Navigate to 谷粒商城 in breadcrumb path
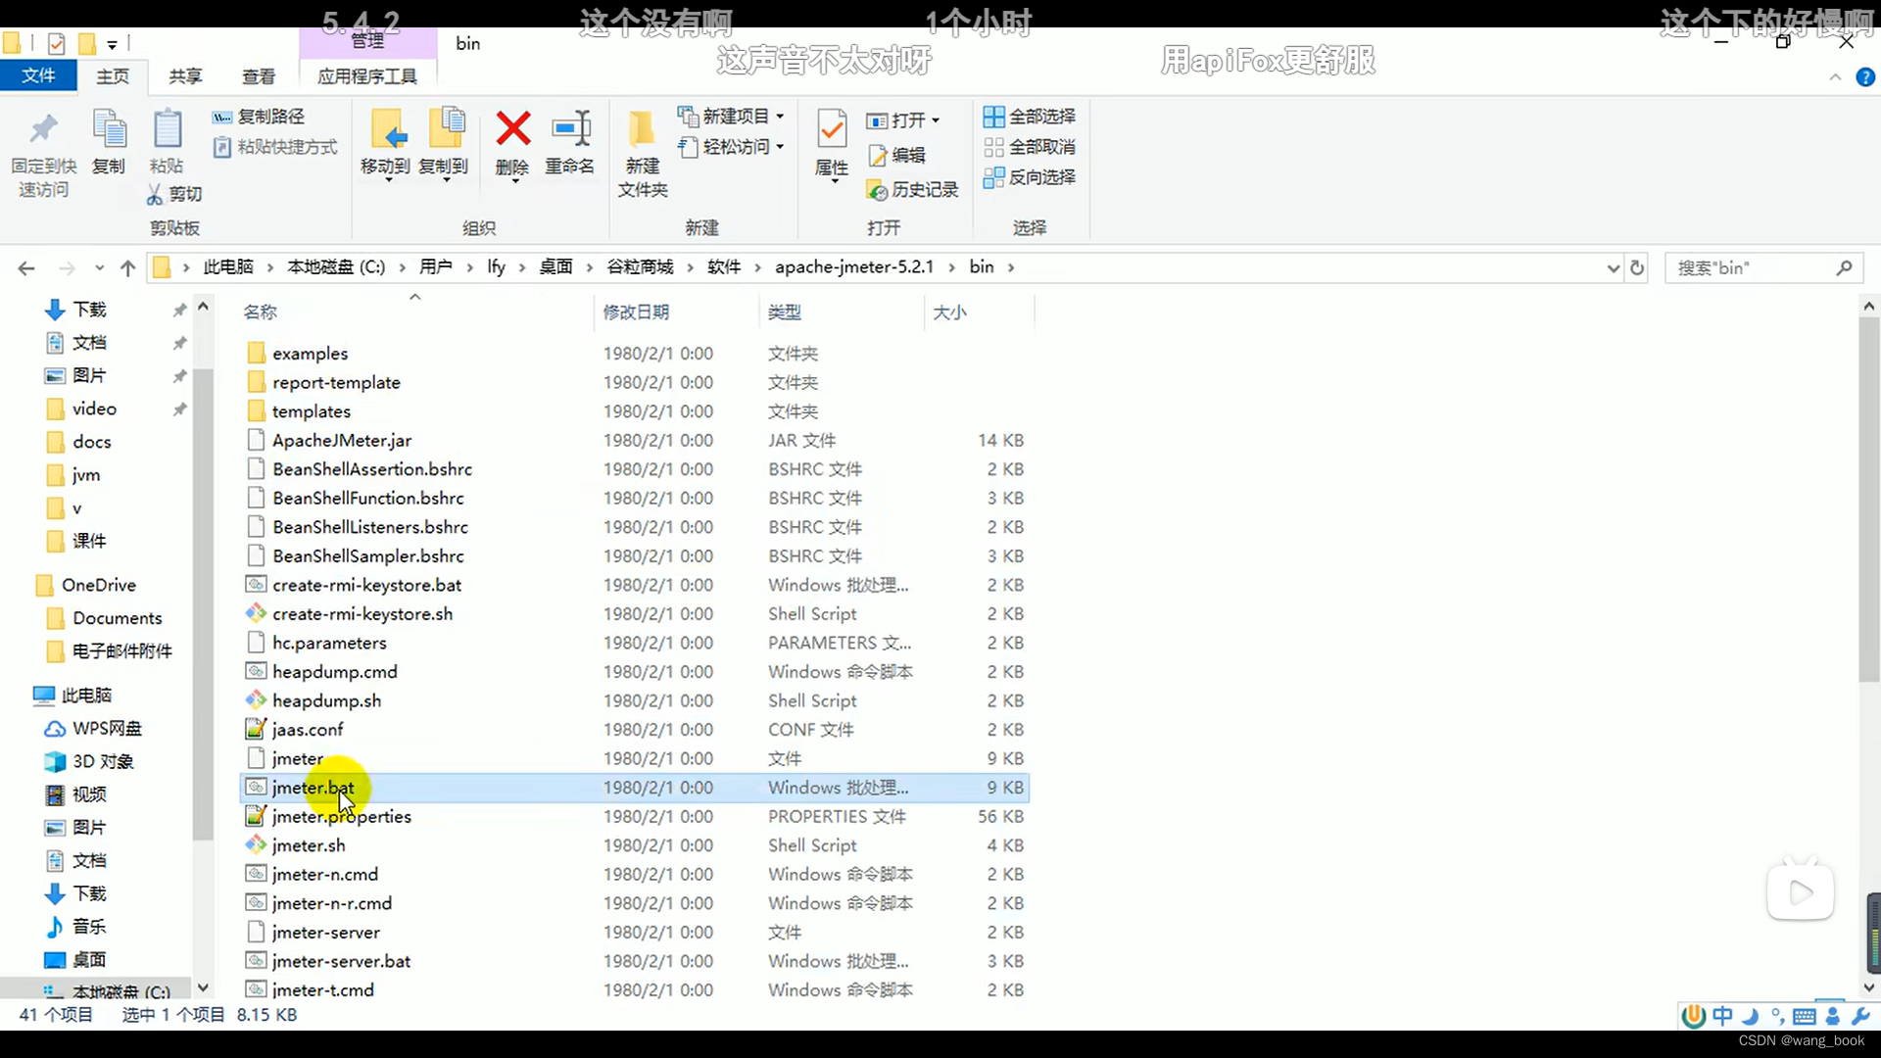This screenshot has height=1058, width=1881. click(x=640, y=267)
